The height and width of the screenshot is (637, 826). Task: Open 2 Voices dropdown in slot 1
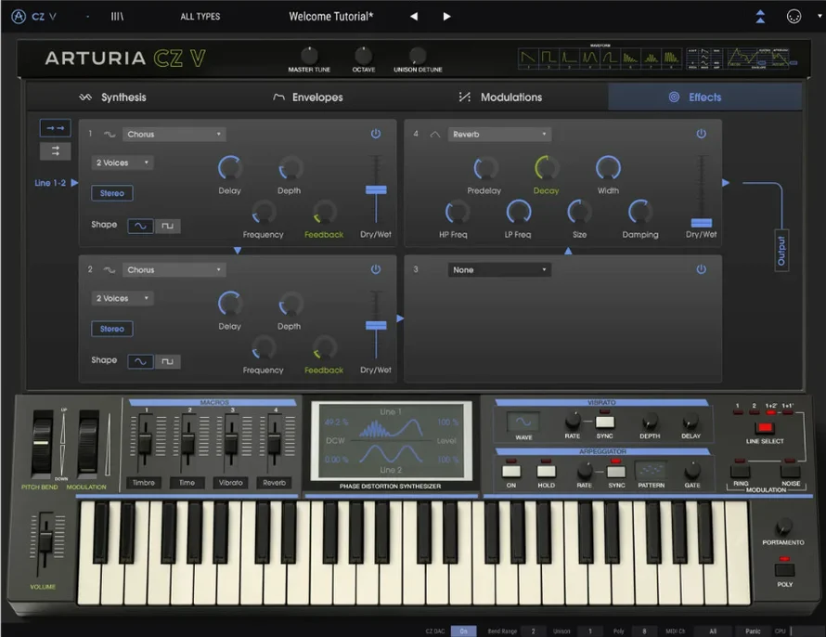(x=123, y=162)
